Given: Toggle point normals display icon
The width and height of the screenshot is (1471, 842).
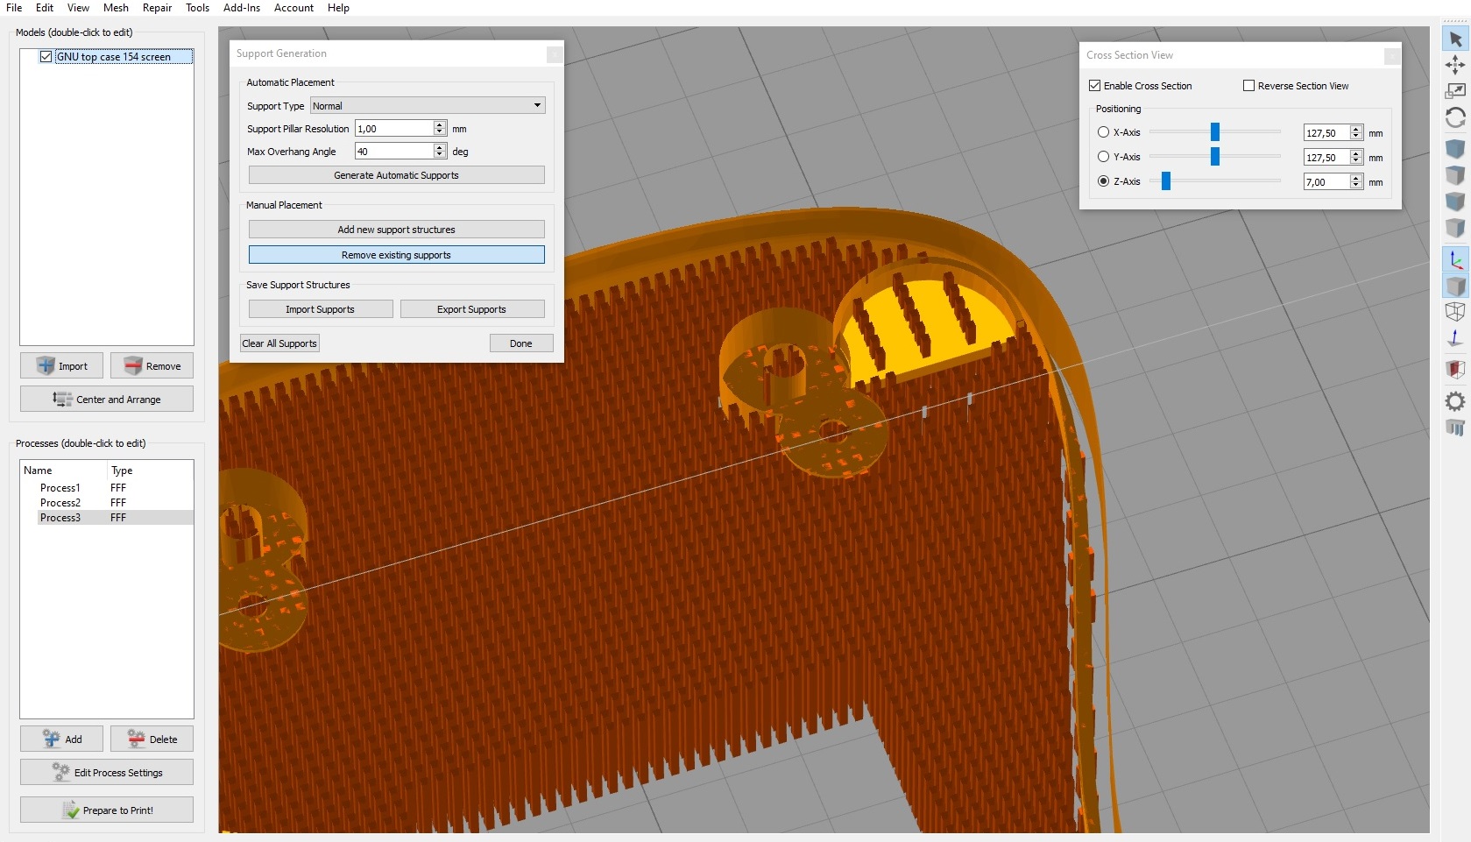Looking at the screenshot, I should [1455, 338].
